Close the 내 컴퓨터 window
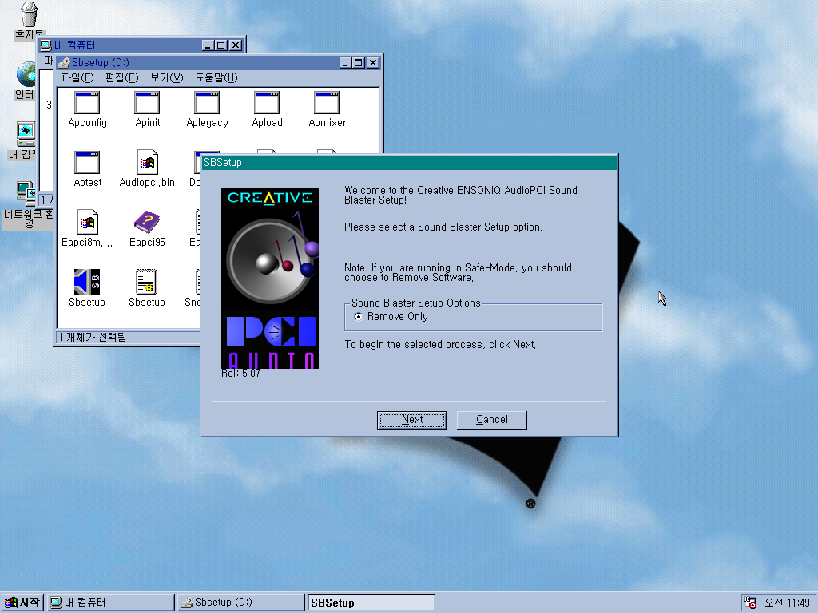This screenshot has height=613, width=818. pos(236,45)
